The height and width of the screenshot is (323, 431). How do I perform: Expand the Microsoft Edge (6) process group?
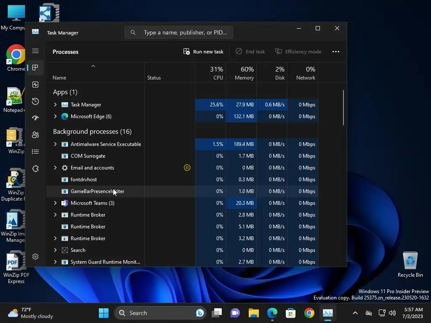55,116
